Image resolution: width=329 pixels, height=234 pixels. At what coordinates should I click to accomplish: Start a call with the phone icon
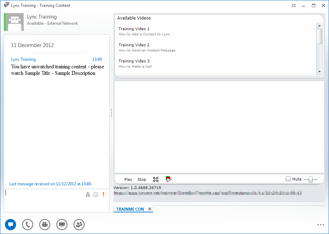click(x=28, y=224)
